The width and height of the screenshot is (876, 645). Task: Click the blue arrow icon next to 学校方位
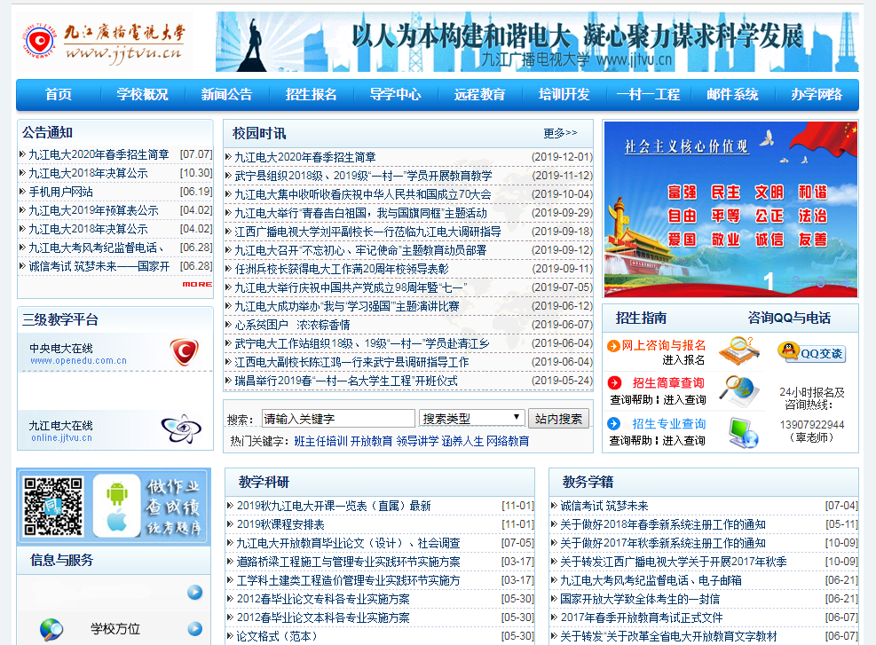(194, 628)
